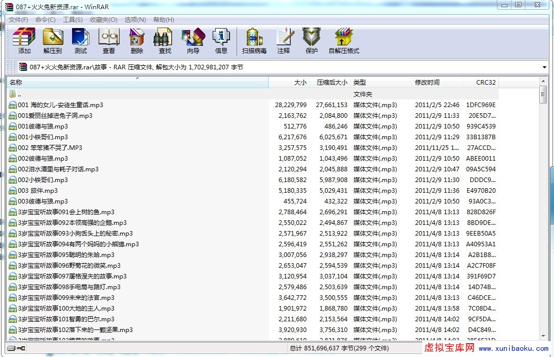
Task: Click the Virus Scan (扫描病毒) icon
Action: (254, 41)
